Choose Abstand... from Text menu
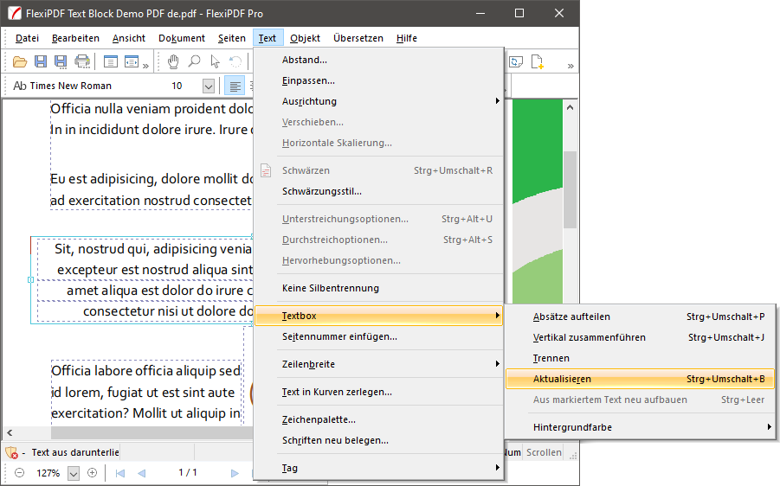780x486 pixels. click(x=378, y=61)
